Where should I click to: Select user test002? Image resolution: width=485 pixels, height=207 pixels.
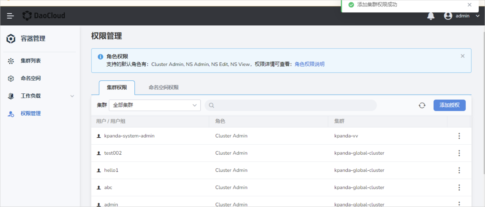click(113, 153)
